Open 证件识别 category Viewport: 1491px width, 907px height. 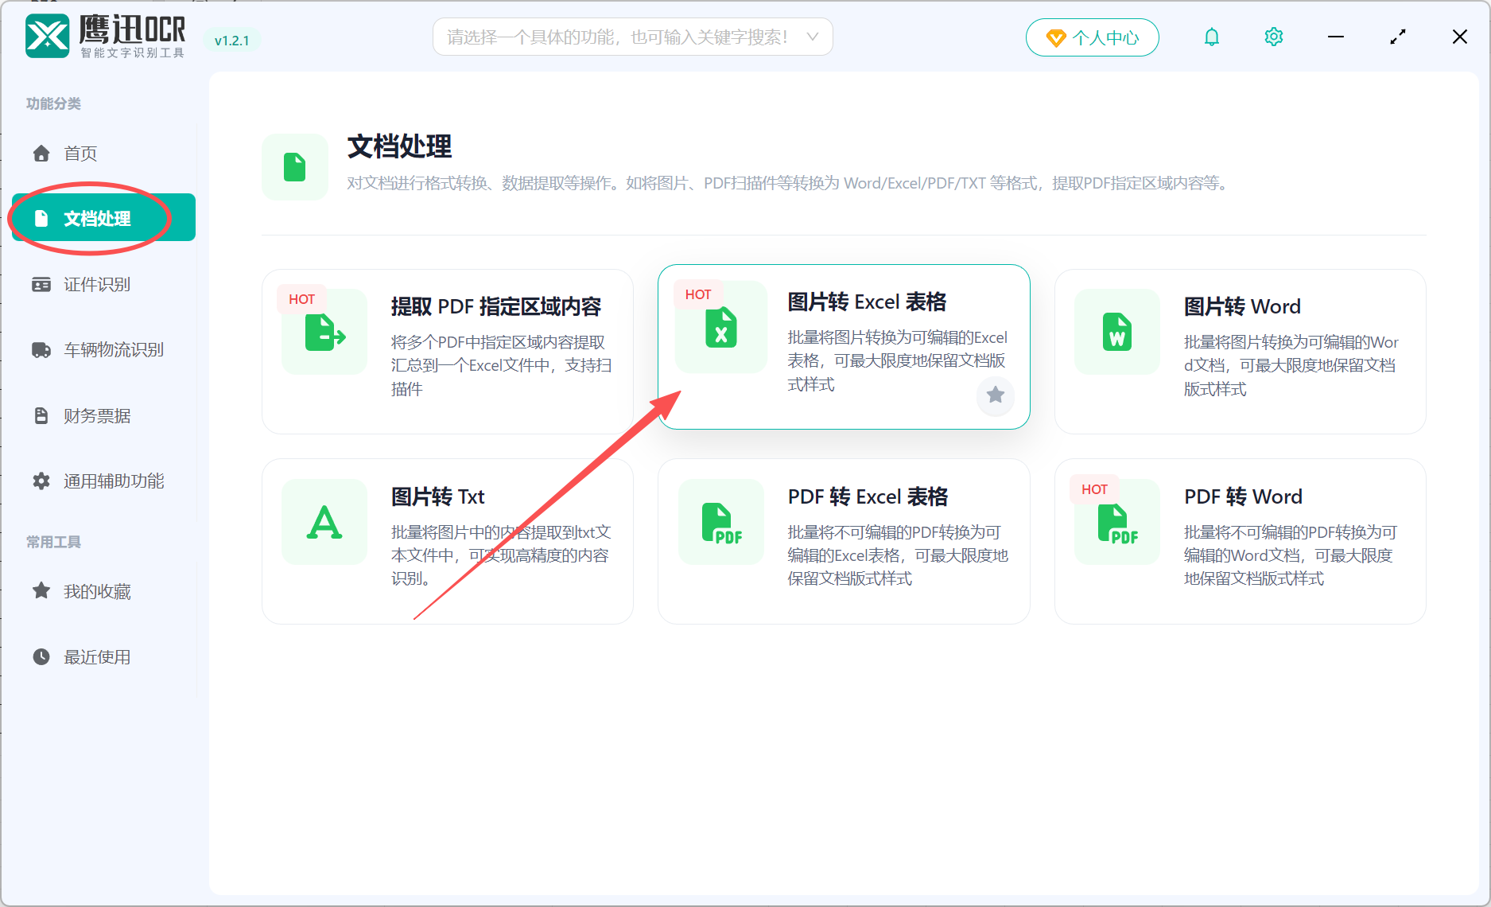tap(103, 285)
